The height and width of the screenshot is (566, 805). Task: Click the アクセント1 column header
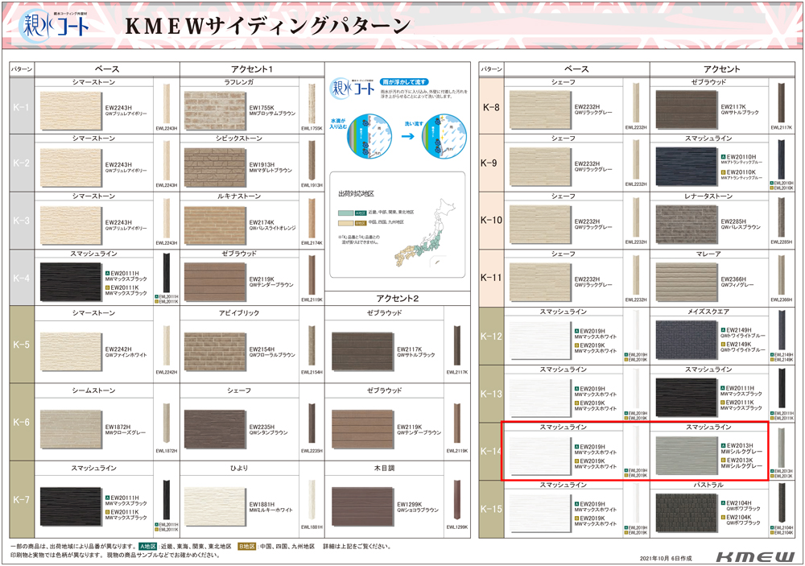pyautogui.click(x=252, y=69)
